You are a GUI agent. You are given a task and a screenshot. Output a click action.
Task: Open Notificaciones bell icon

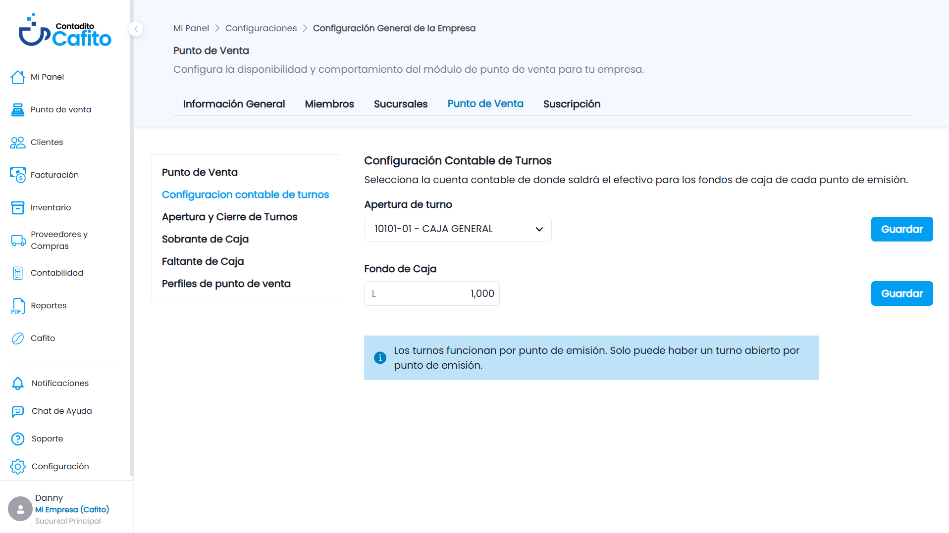click(x=18, y=383)
